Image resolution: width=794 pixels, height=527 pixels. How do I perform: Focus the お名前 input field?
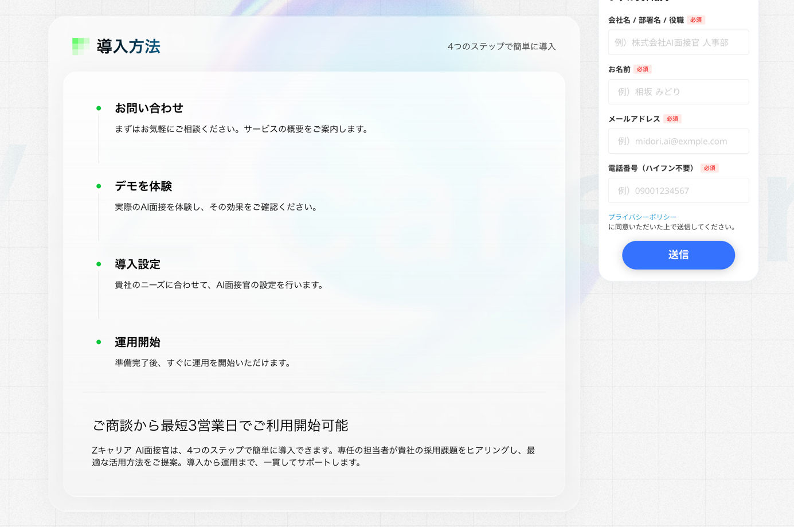(x=678, y=92)
